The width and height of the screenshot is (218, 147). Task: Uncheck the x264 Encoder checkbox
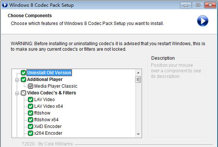[31, 133]
